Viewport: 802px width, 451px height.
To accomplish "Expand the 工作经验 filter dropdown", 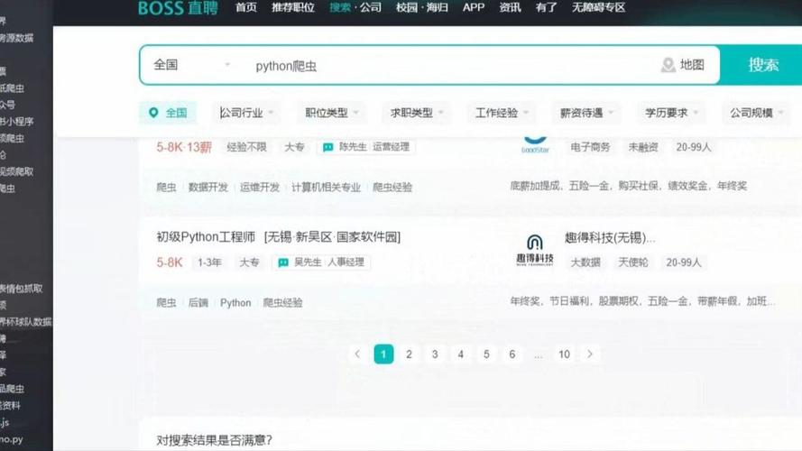I will point(502,113).
